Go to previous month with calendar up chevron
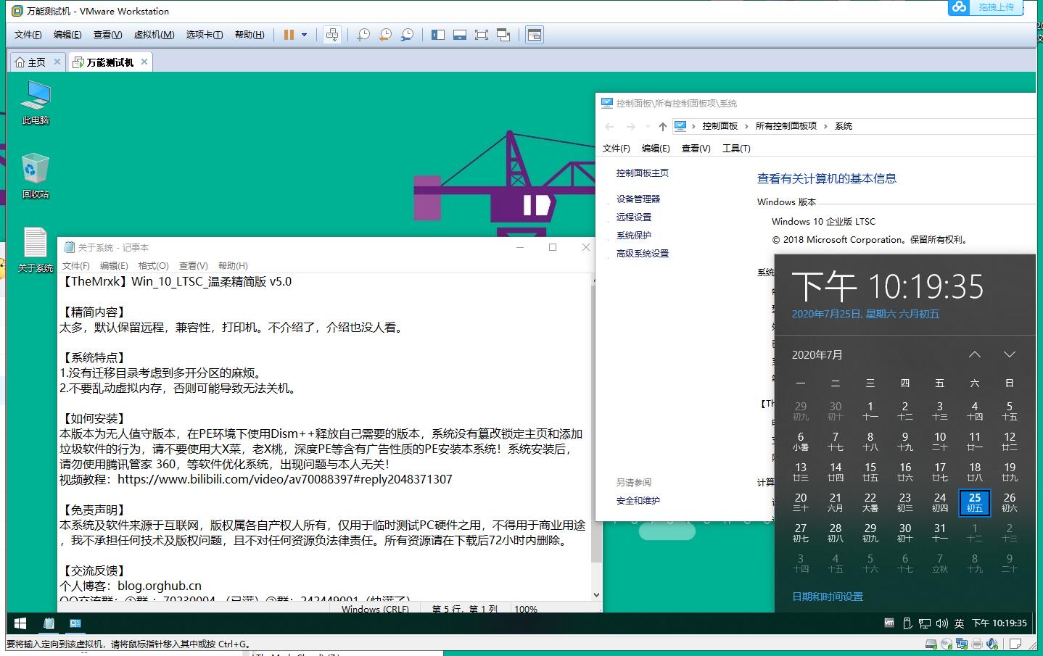Image resolution: width=1043 pixels, height=656 pixels. [x=975, y=354]
